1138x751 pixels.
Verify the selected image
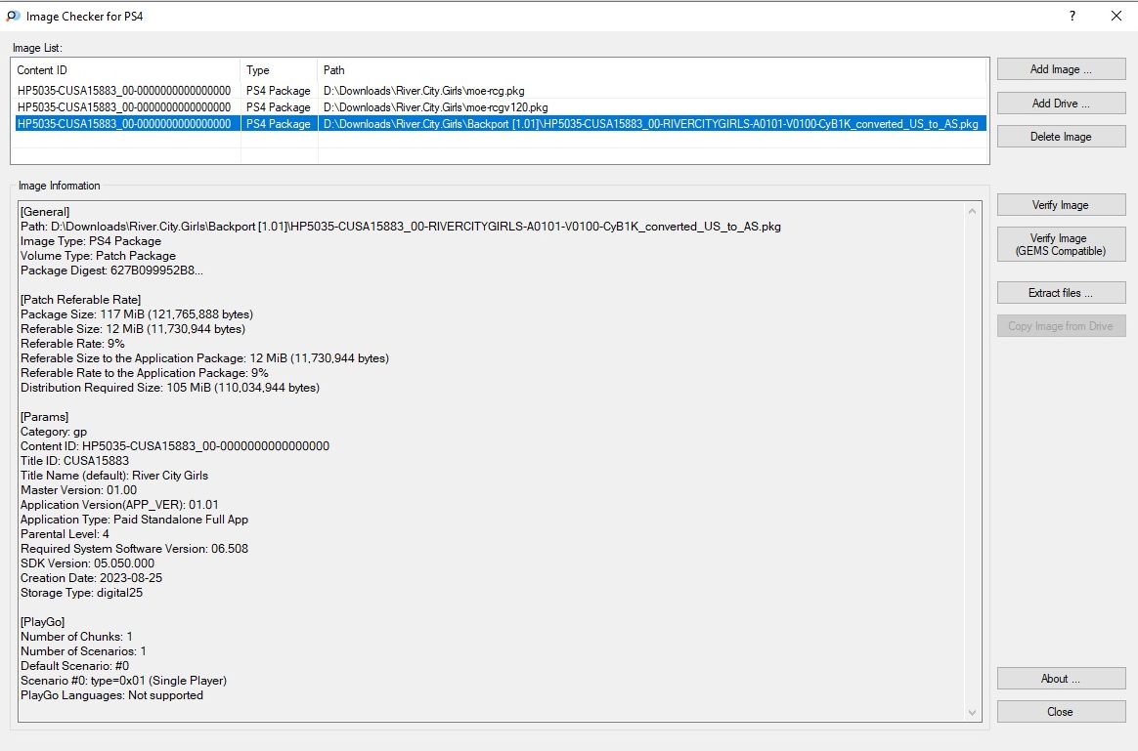click(x=1061, y=205)
